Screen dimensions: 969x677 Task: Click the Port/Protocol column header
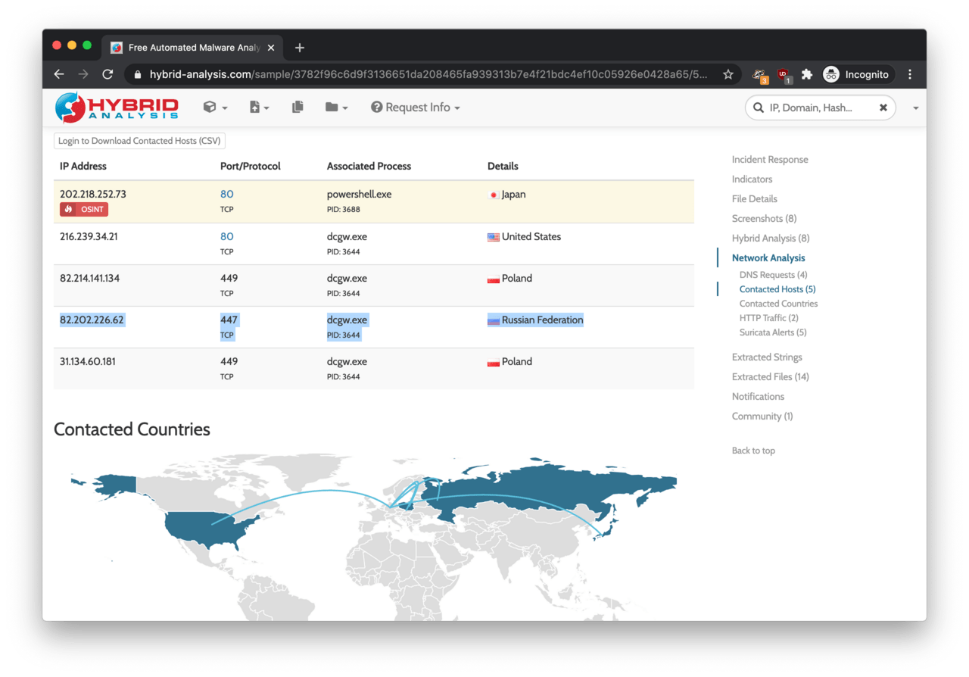tap(251, 167)
